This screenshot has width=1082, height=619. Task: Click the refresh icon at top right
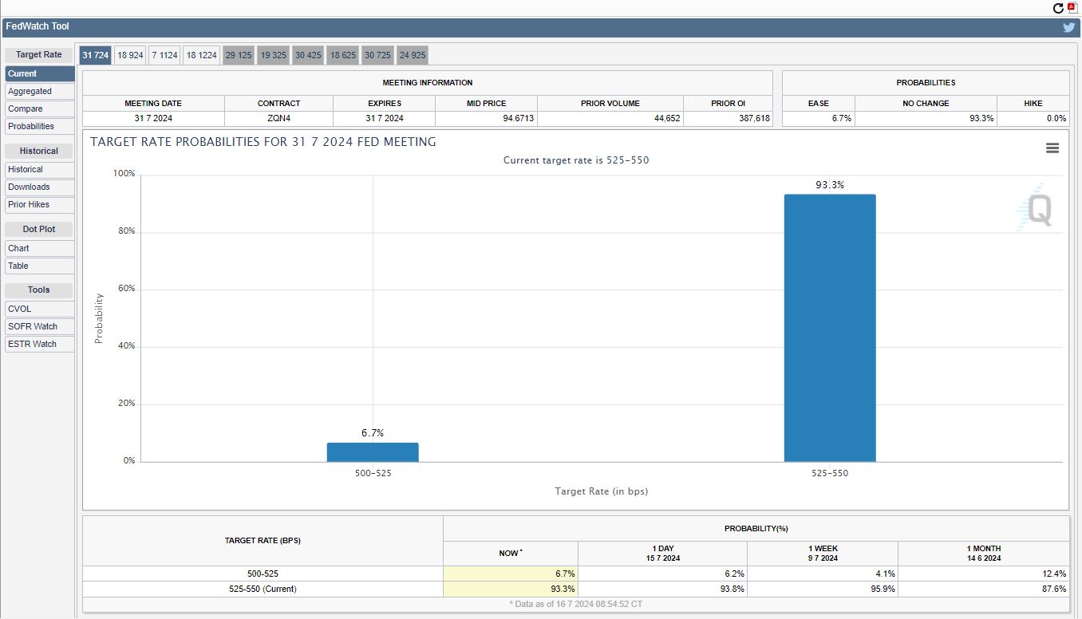(1058, 8)
